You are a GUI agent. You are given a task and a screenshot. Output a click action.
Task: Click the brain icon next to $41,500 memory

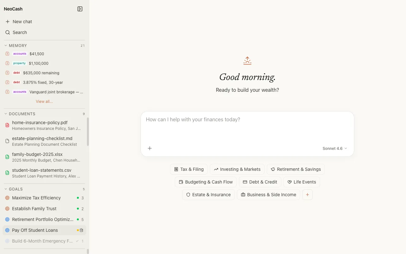coord(7,54)
